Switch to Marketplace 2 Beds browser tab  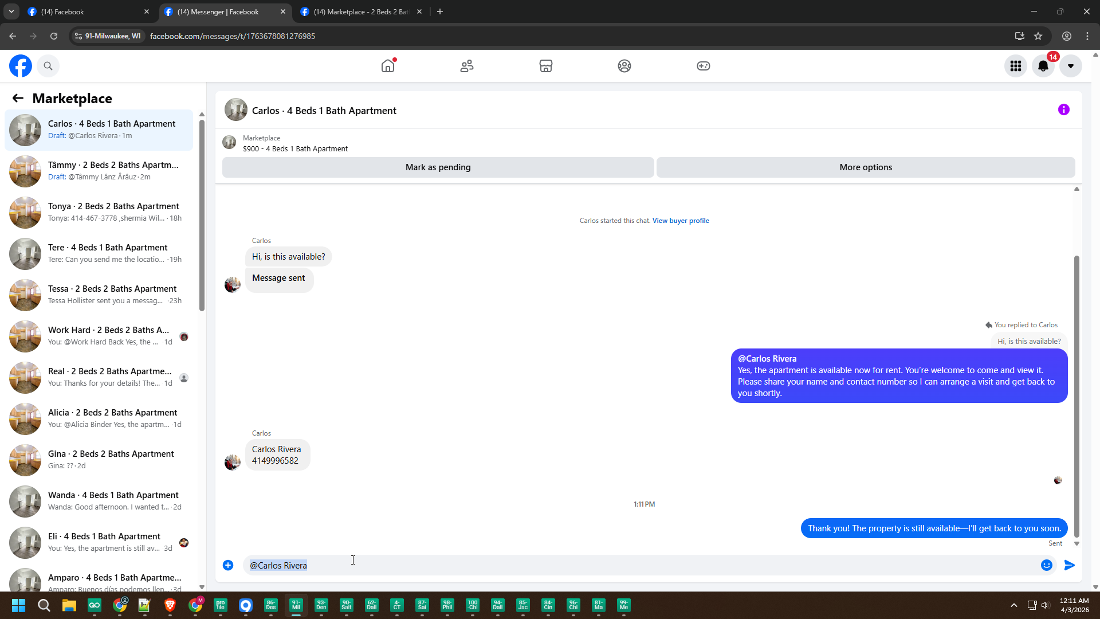(x=361, y=11)
